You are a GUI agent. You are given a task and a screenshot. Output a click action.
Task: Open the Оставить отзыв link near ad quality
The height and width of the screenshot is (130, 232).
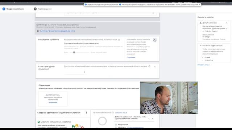pos(121,113)
